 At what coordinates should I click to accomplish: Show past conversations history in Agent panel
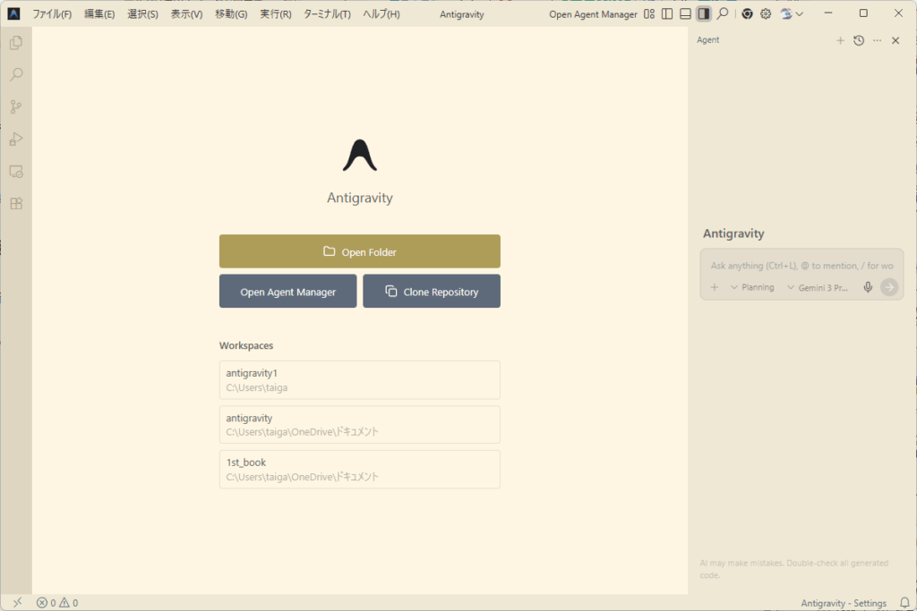859,40
